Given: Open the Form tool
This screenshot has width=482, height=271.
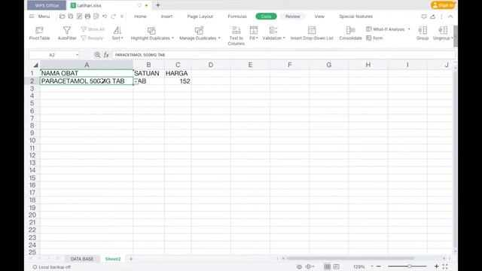Looking at the screenshot, I should (374, 38).
